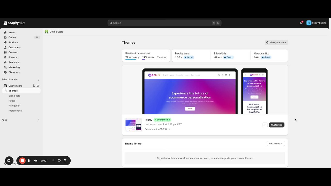Viewport: 331px width, 186px height.
Task: Click the Customize button
Action: 277,125
